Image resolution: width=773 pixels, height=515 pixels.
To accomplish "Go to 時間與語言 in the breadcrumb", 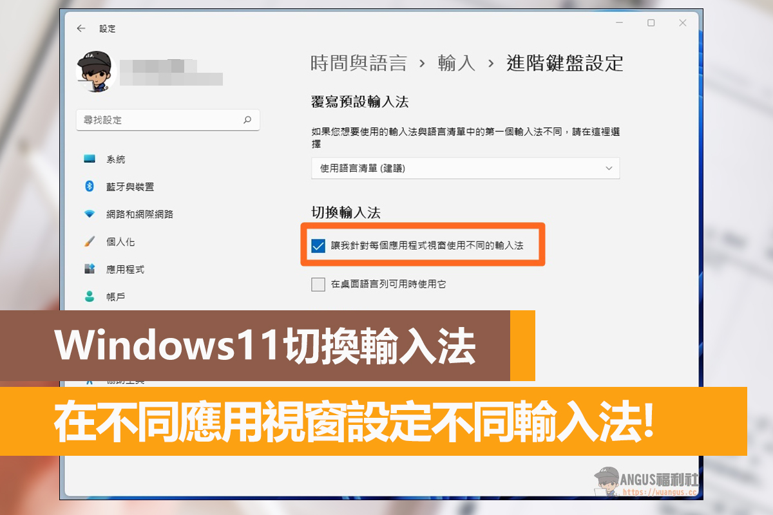I will 359,63.
